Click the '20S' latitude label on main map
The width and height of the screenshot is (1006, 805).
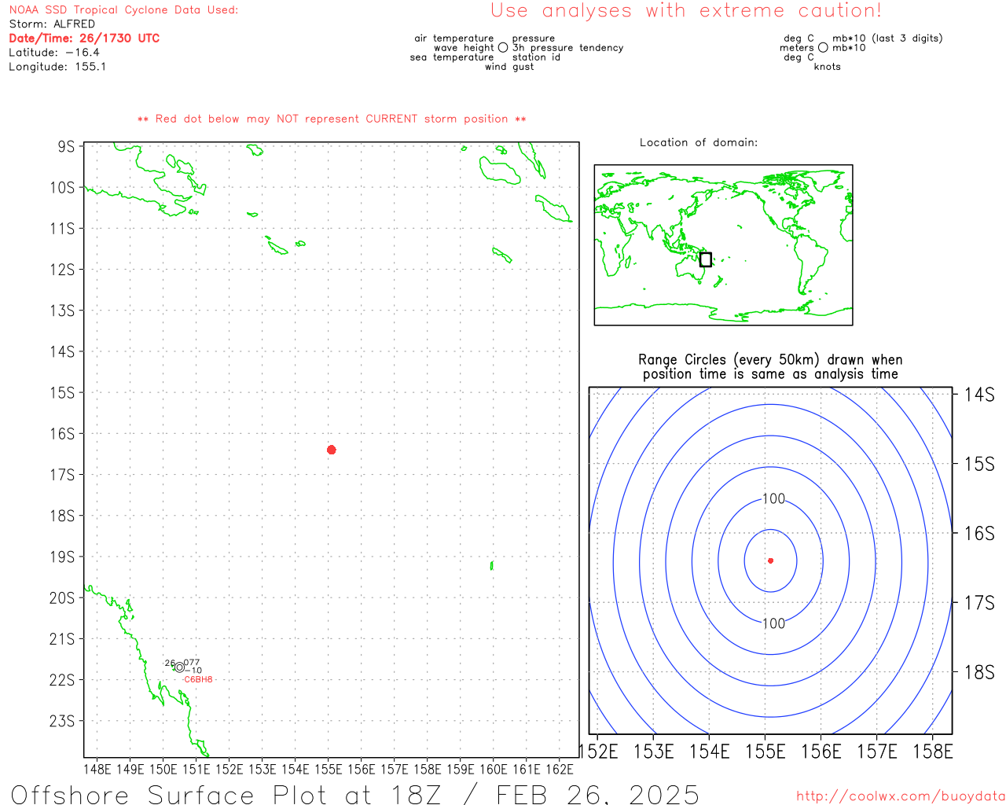[x=62, y=598]
